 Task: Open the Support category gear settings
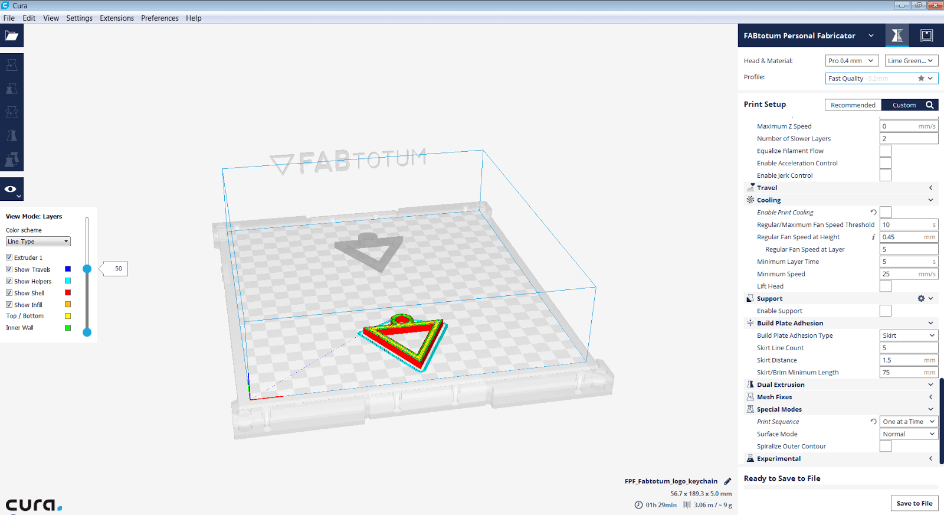(921, 298)
